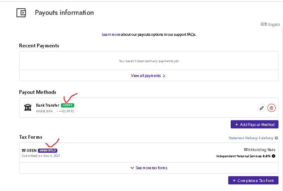Image resolution: width=283 pixels, height=191 pixels.
Task: Click the green ACTIVE badge
Action: tap(68, 105)
